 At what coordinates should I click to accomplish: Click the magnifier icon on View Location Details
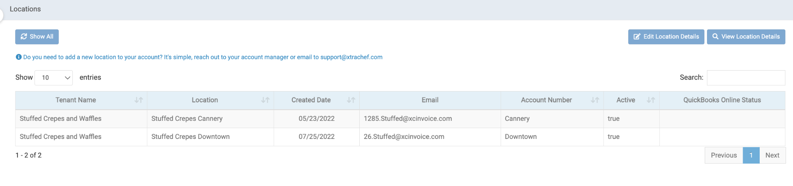pyautogui.click(x=715, y=36)
